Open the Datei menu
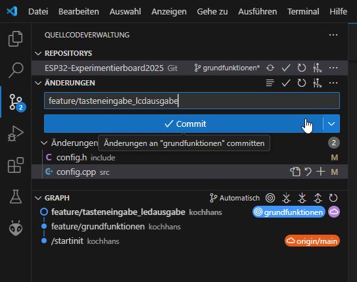The image size is (357, 282). coord(38,11)
